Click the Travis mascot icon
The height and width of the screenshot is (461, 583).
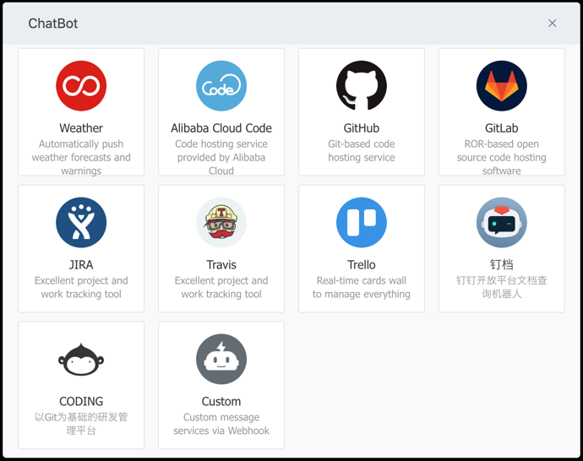pos(221,223)
